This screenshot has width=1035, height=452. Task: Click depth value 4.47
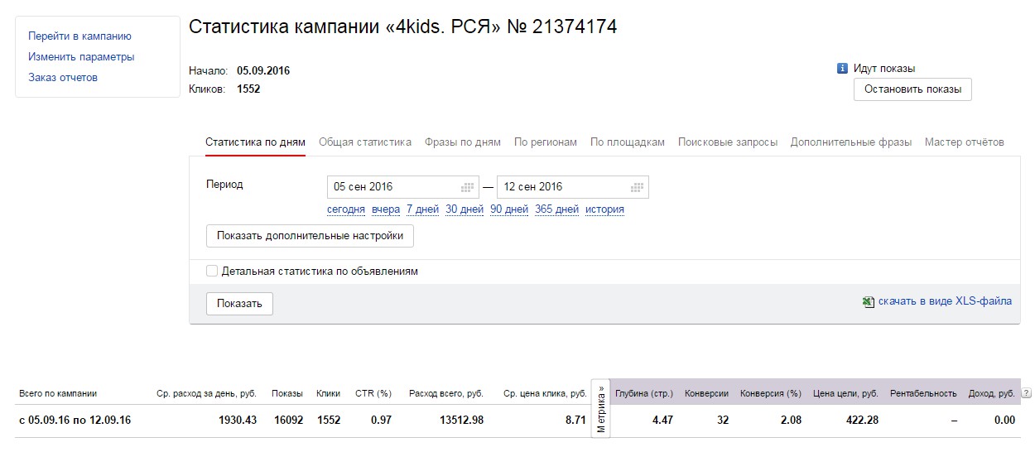coord(662,421)
